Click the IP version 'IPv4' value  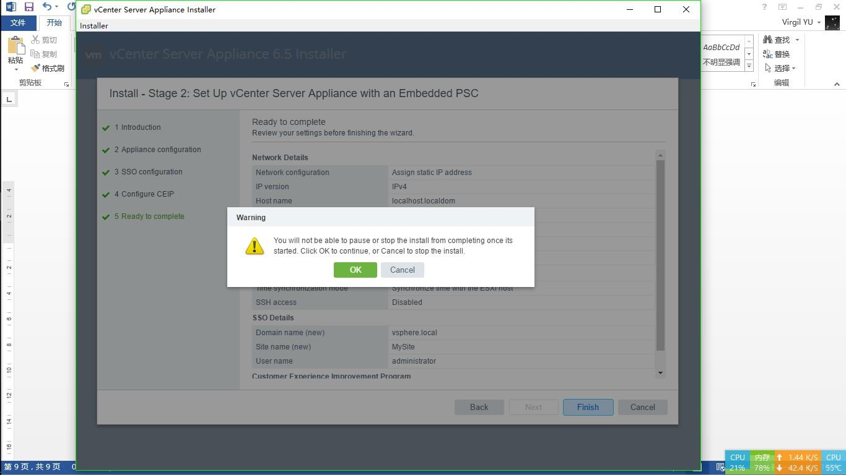tap(399, 187)
